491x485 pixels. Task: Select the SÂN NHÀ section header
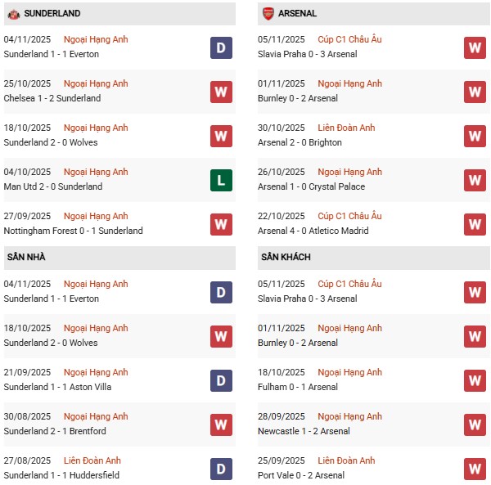coord(26,257)
